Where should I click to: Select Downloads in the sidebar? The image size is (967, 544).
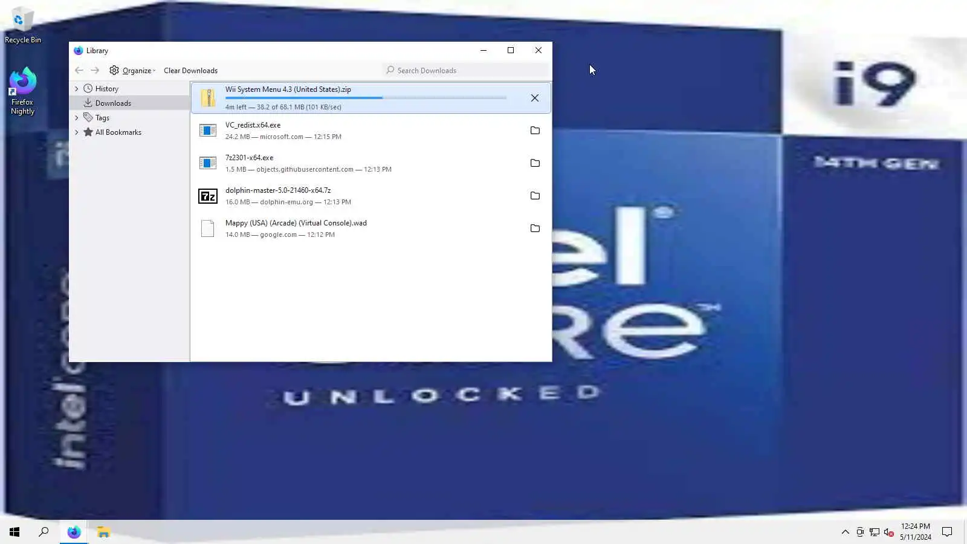113,103
